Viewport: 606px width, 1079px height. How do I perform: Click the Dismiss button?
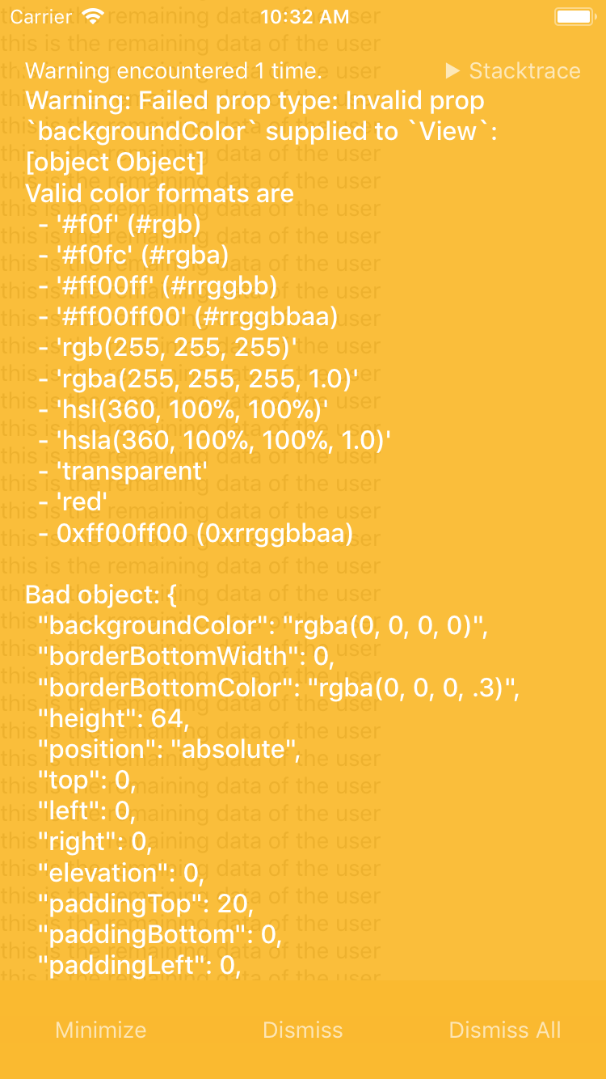click(x=302, y=1030)
